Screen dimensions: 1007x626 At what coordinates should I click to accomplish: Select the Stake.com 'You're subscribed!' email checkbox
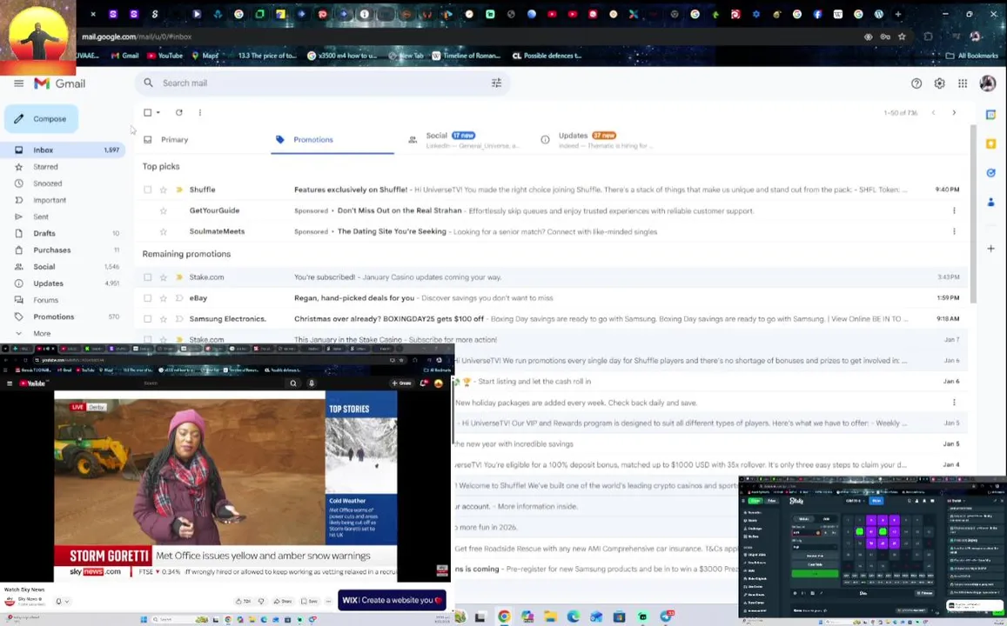click(x=148, y=277)
